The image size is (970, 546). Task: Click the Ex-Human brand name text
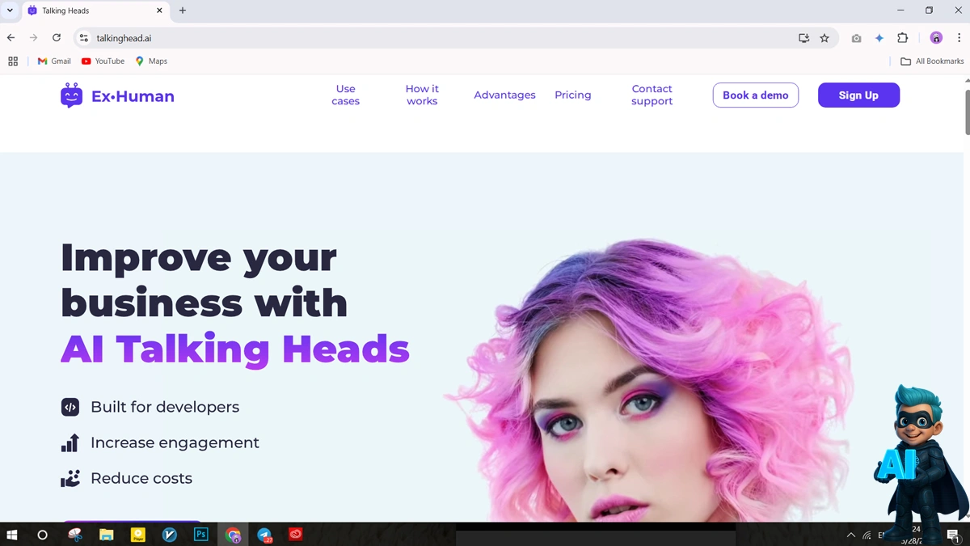pos(133,96)
